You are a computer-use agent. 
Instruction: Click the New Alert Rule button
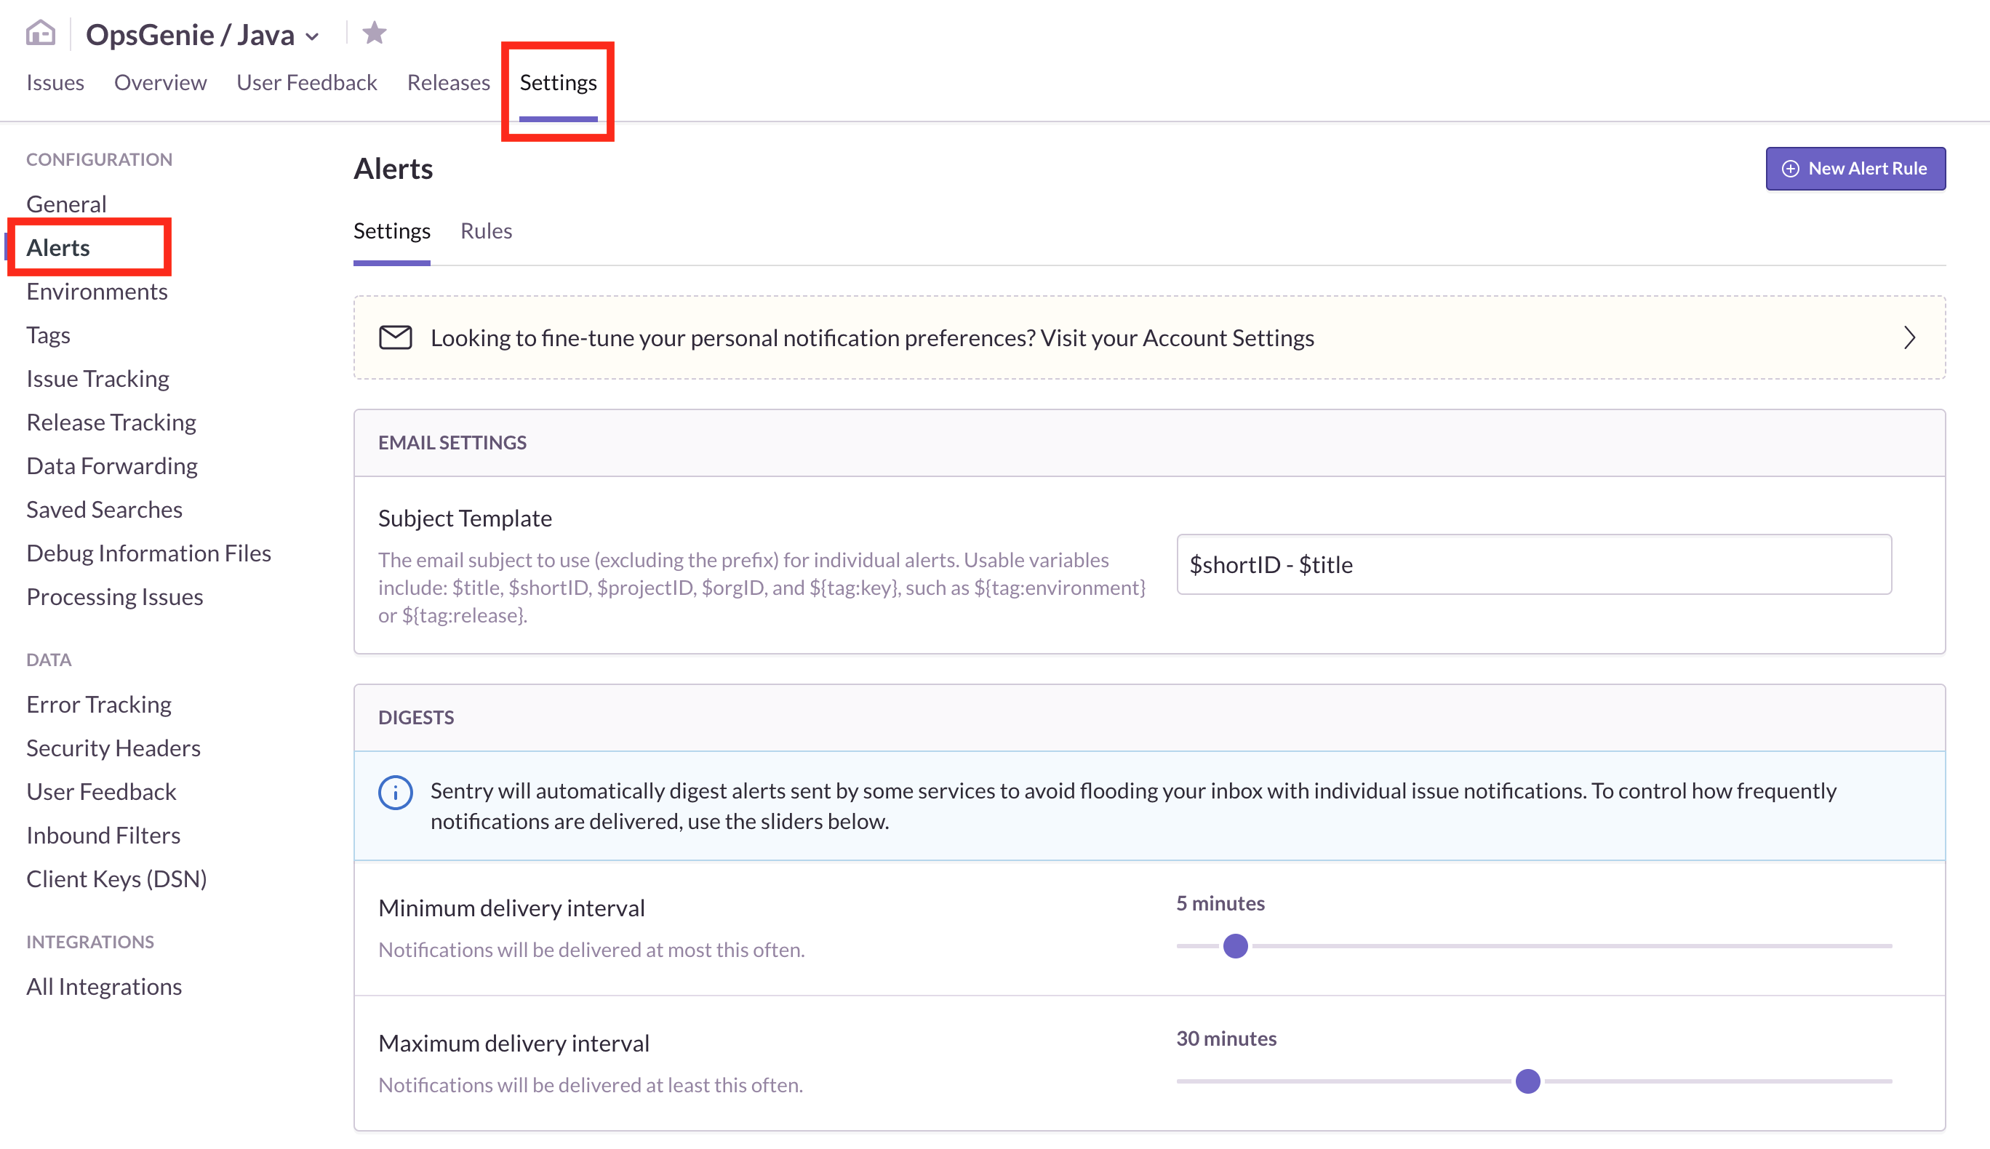coord(1853,168)
